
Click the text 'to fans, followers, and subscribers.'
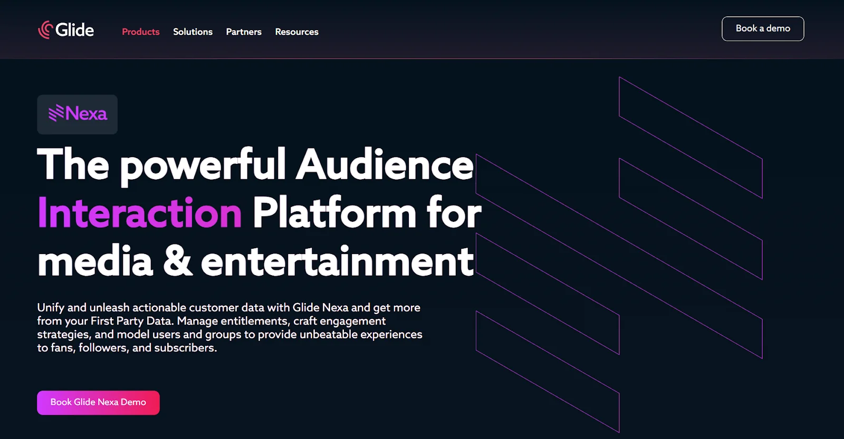click(127, 348)
